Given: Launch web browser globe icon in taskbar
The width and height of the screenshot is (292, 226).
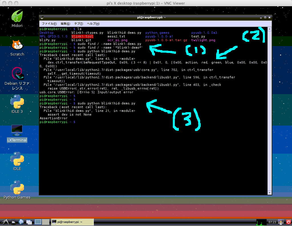Looking at the screenshot, I should coord(21,222).
